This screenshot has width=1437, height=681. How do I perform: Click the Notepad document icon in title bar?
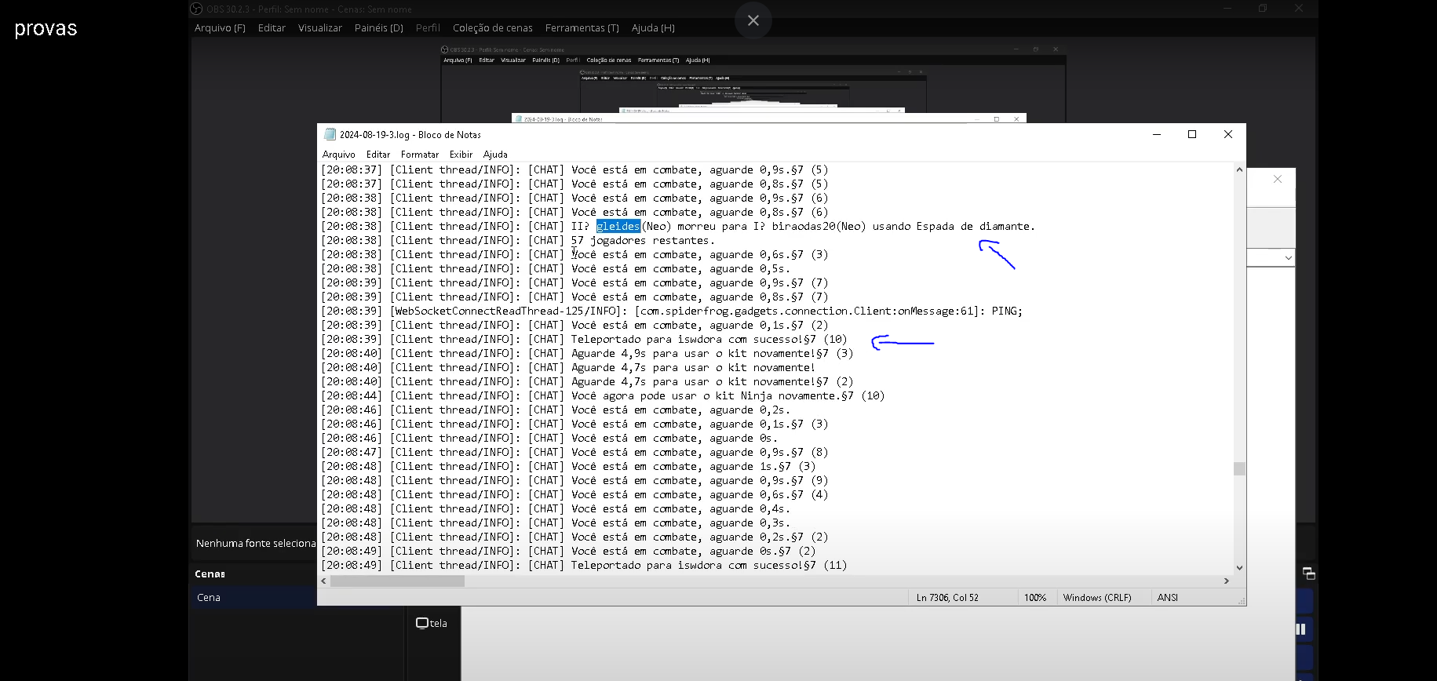point(330,134)
